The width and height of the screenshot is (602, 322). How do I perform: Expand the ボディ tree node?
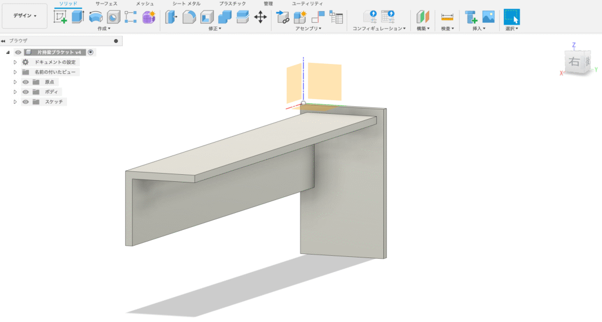click(x=15, y=92)
